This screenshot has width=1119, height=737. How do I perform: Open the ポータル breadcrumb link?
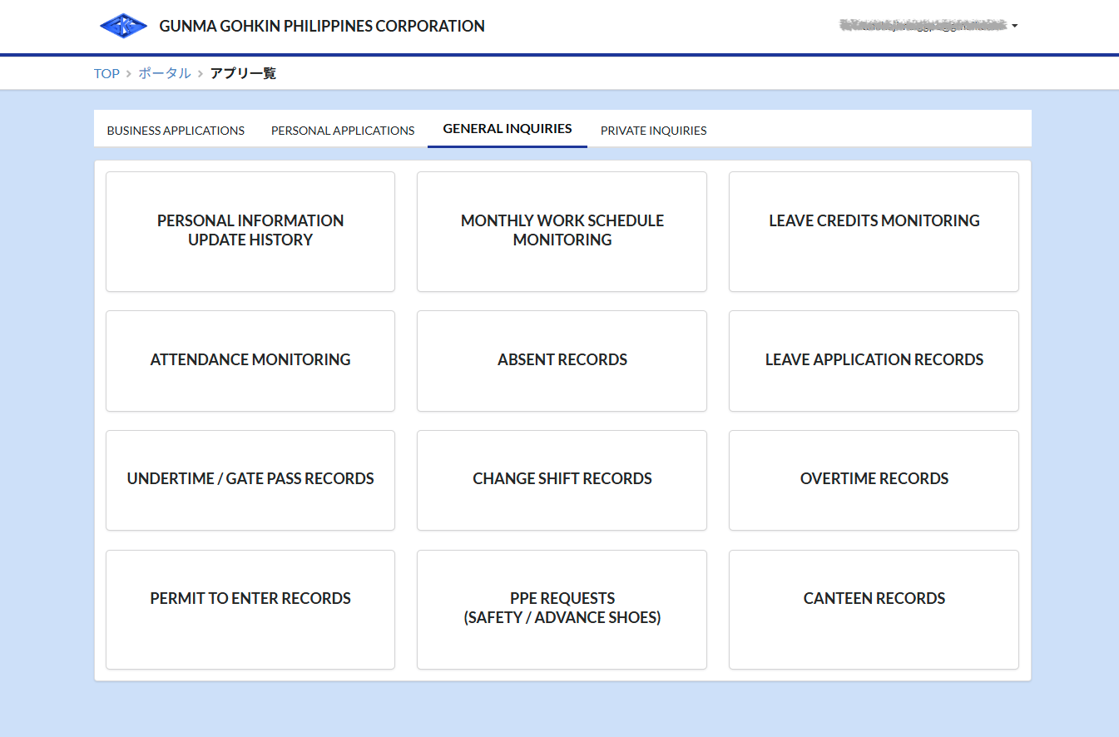point(165,73)
